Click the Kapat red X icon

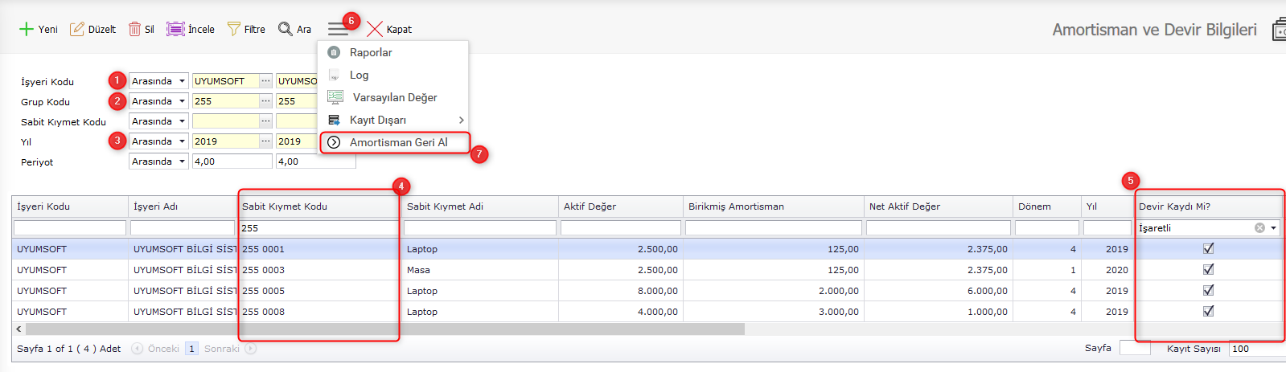click(x=375, y=29)
